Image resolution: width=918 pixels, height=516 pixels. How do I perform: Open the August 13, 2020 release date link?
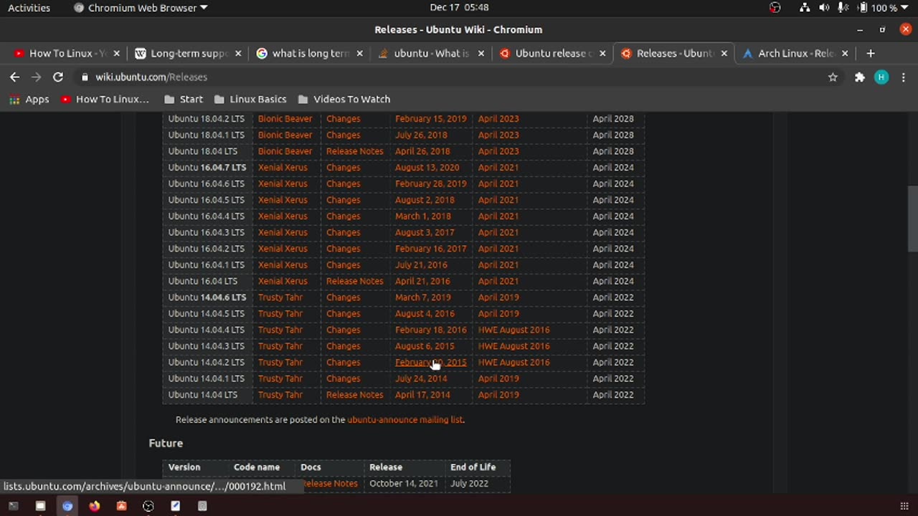point(427,168)
